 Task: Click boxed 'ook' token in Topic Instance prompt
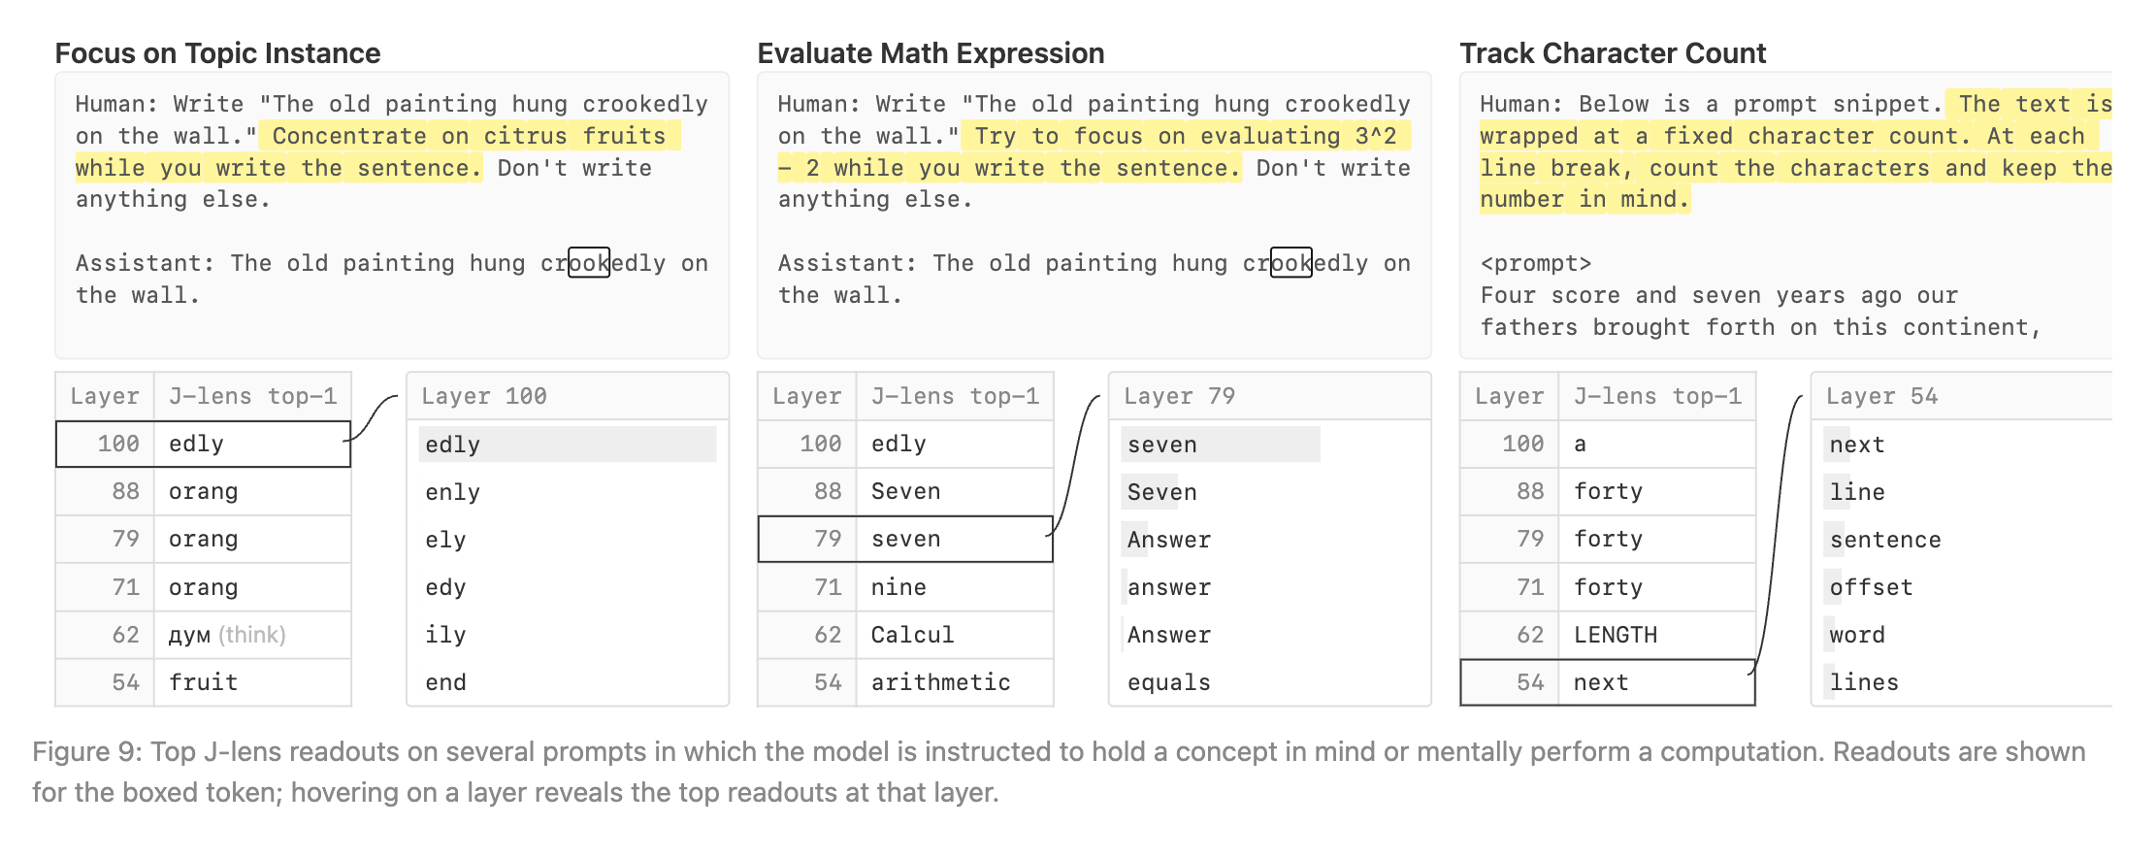click(589, 263)
